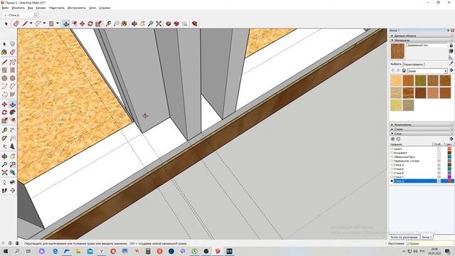Image resolution: width=455 pixels, height=256 pixels.
Task: Open the Камера menu
Action: coord(41,8)
